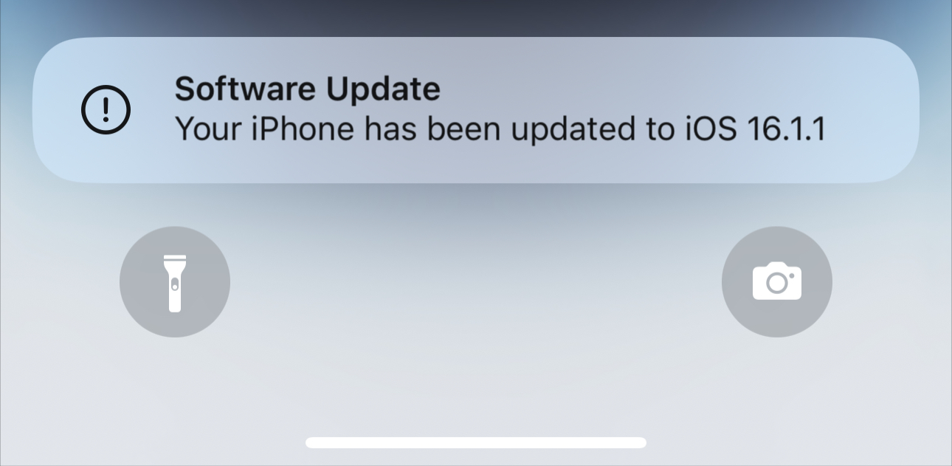Tap the "iOS 16.1.1" version text

pyautogui.click(x=752, y=130)
